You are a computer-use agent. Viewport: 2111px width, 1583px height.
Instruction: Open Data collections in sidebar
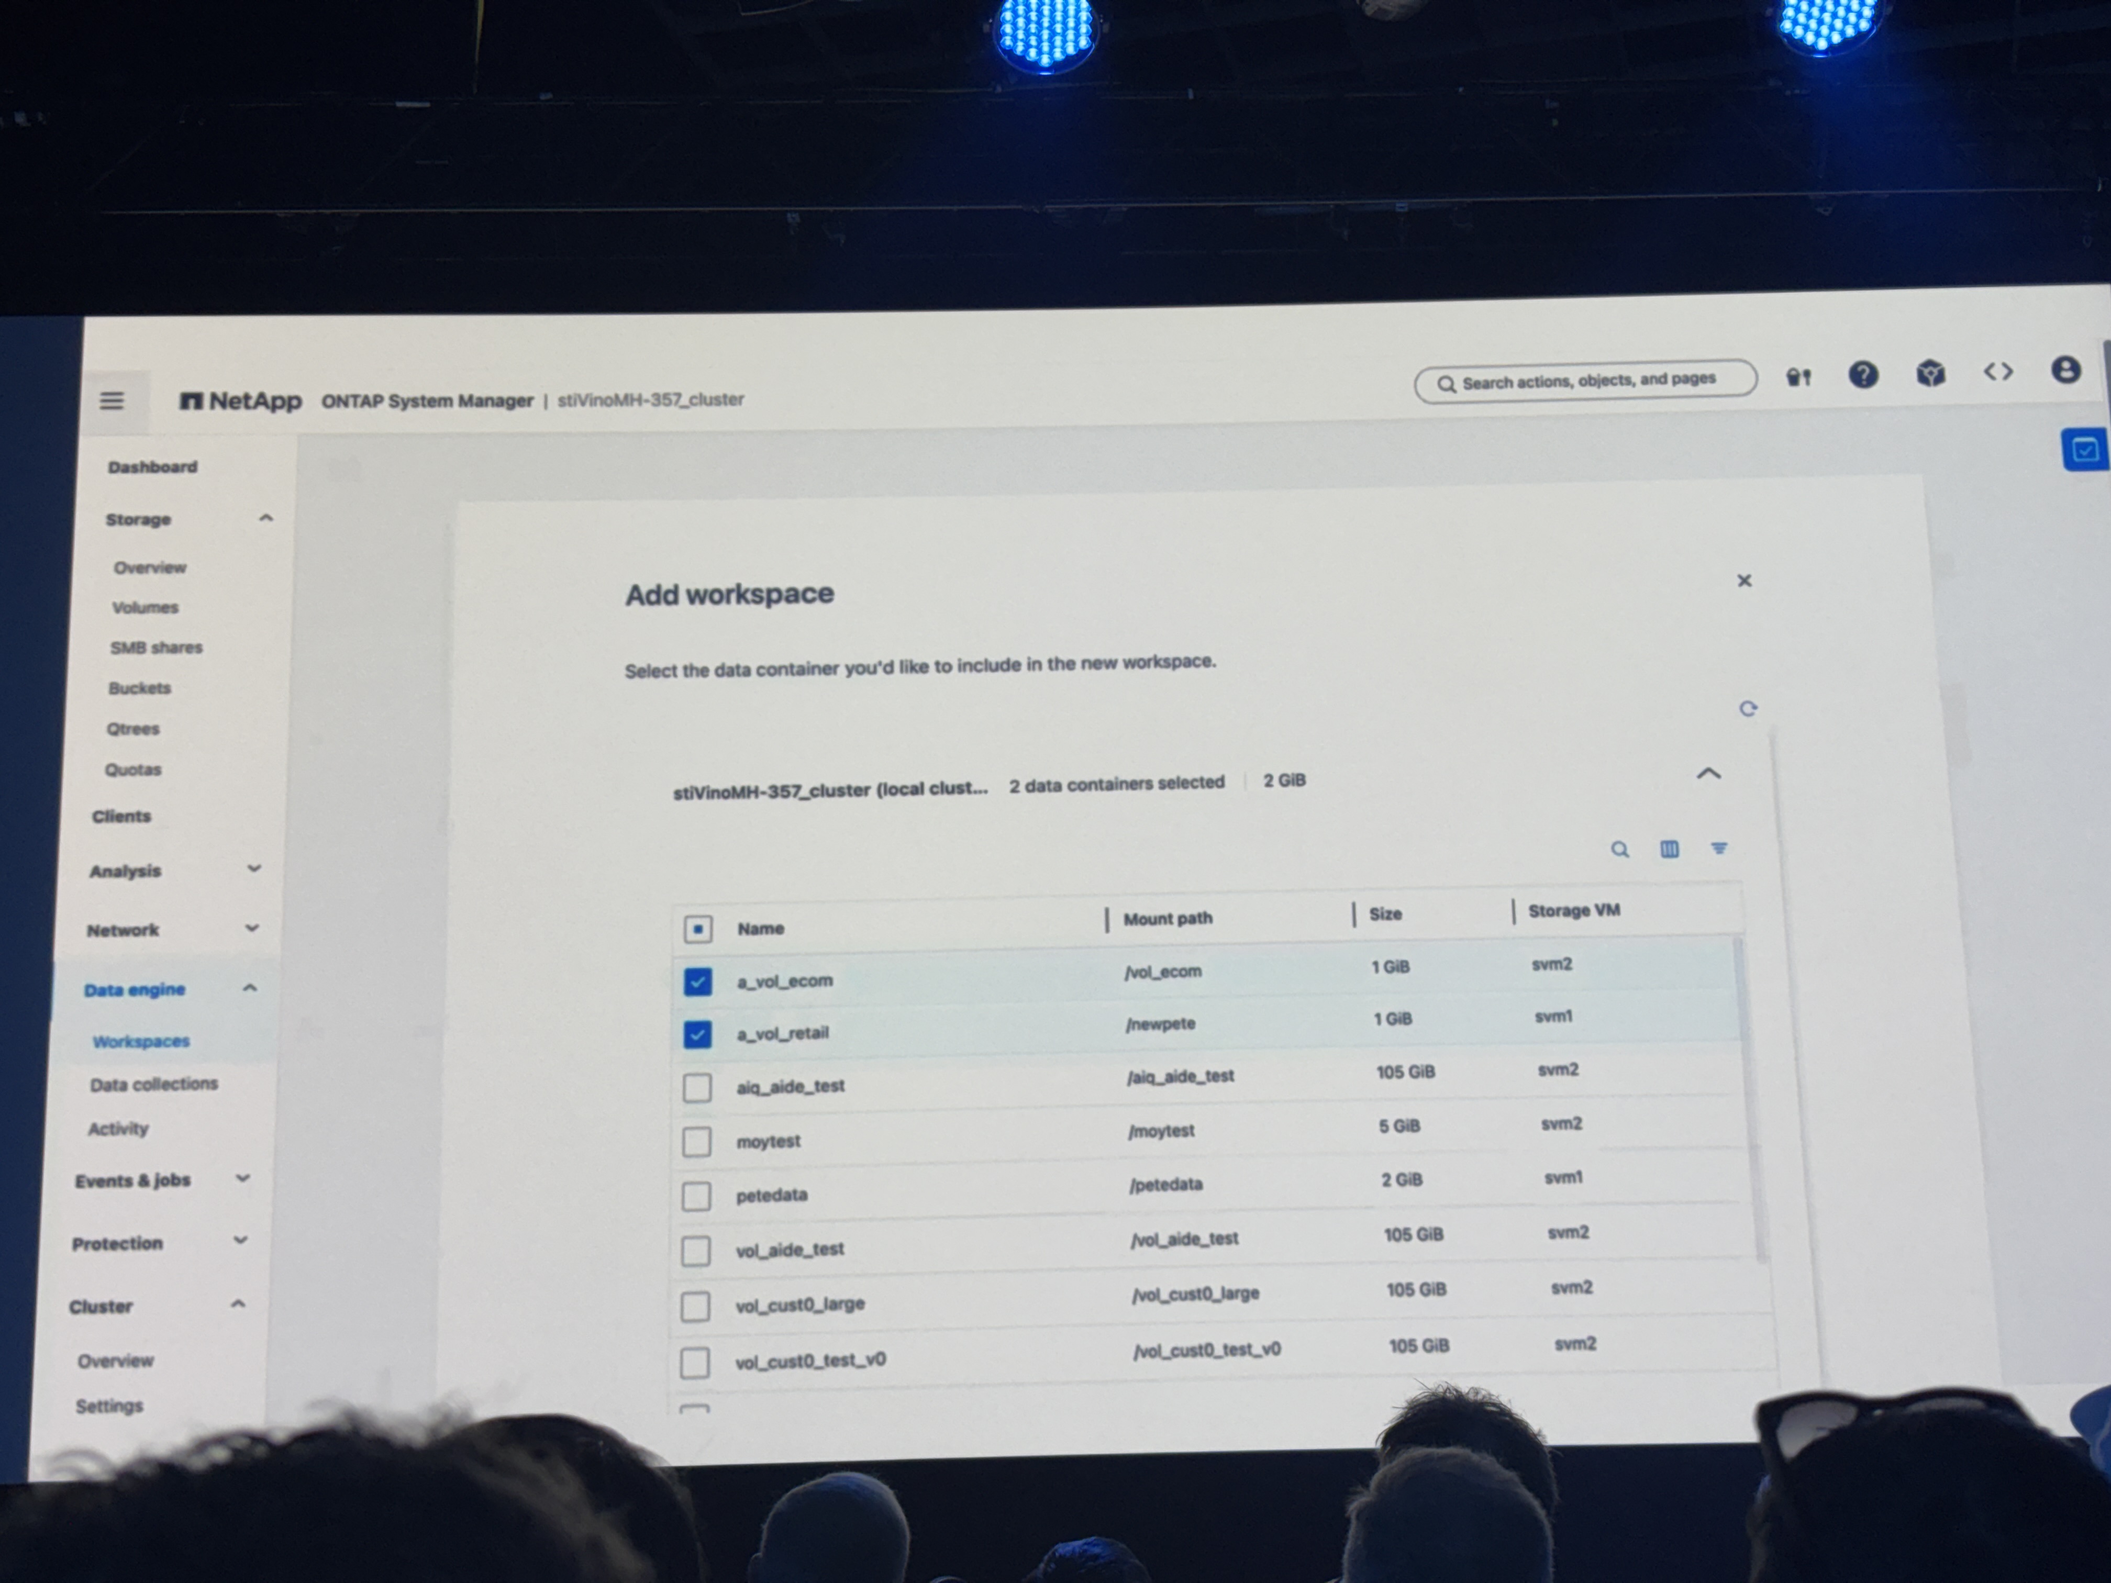tap(153, 1084)
